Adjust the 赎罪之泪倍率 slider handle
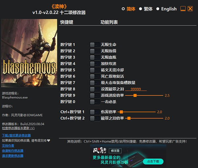Screen dimensions: 198x168 tap(129, 118)
